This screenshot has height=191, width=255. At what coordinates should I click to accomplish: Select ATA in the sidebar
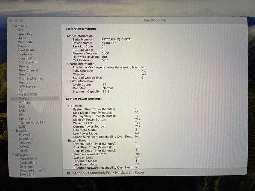[21, 30]
